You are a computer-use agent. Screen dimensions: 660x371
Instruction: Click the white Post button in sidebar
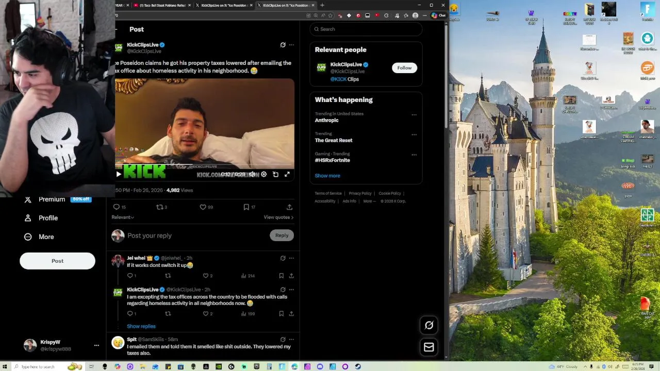[57, 261]
